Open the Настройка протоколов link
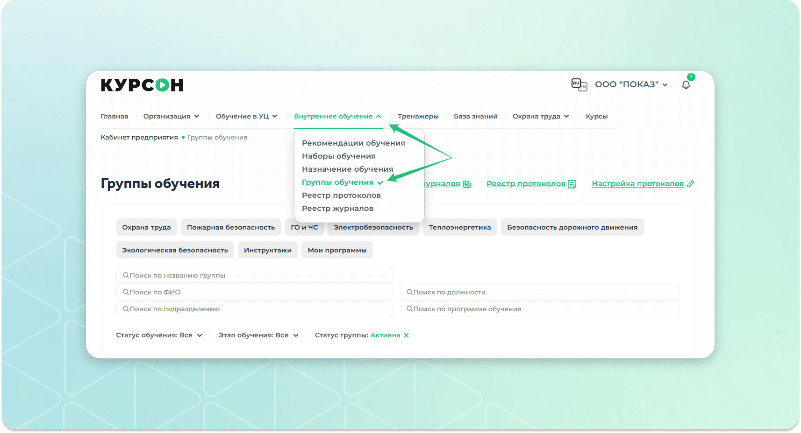 637,184
